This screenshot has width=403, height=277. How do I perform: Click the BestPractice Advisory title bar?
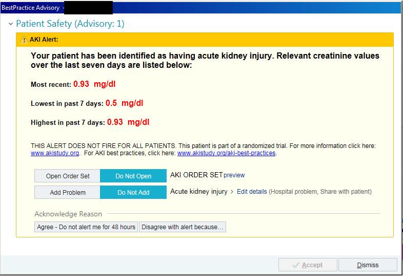click(x=205, y=8)
